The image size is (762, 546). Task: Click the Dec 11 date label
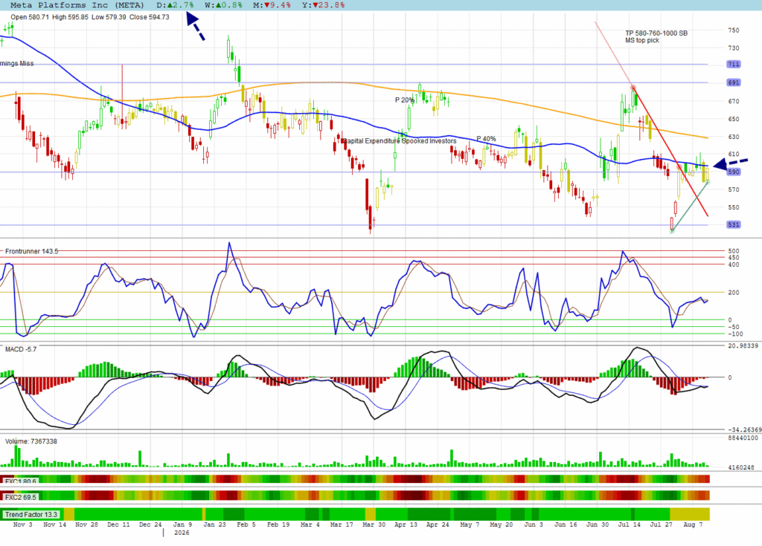[118, 524]
